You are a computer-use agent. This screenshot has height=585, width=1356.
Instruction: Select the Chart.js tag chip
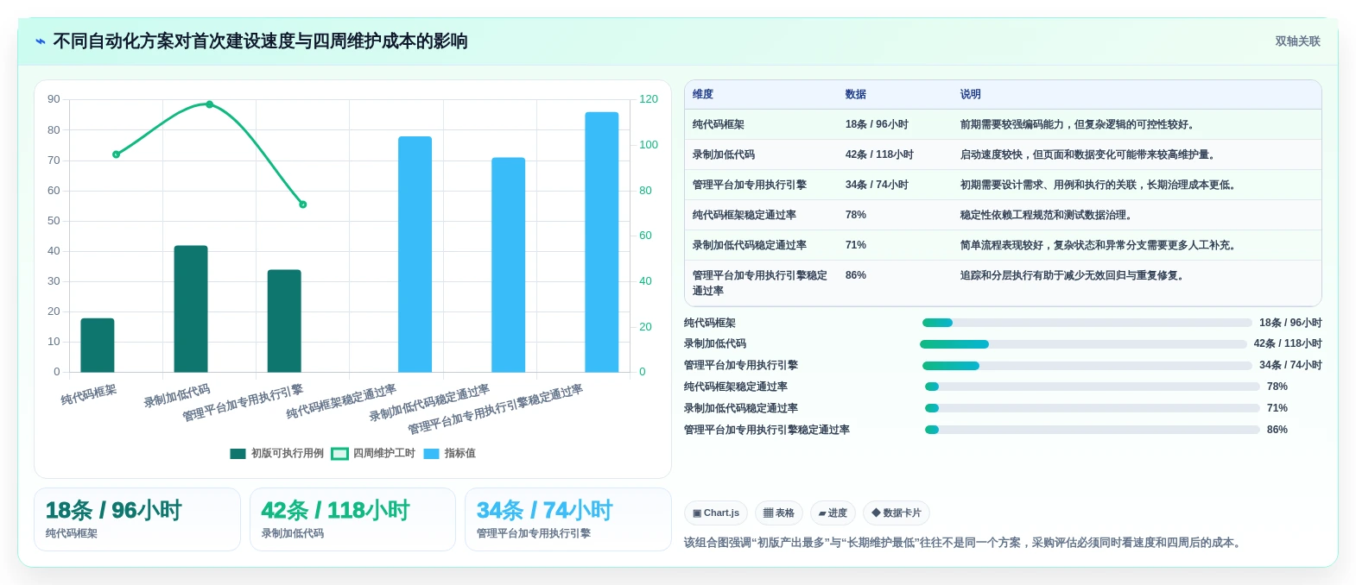[716, 513]
